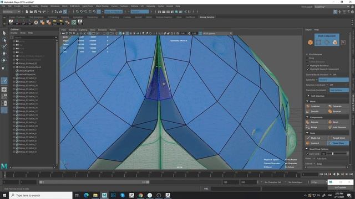This screenshot has height=199, width=355.
Task: Open the Windows Start menu
Action: tap(4, 195)
